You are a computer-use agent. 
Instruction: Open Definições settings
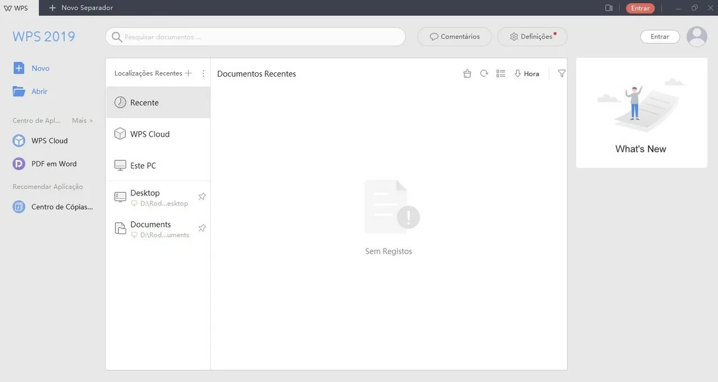(x=532, y=36)
